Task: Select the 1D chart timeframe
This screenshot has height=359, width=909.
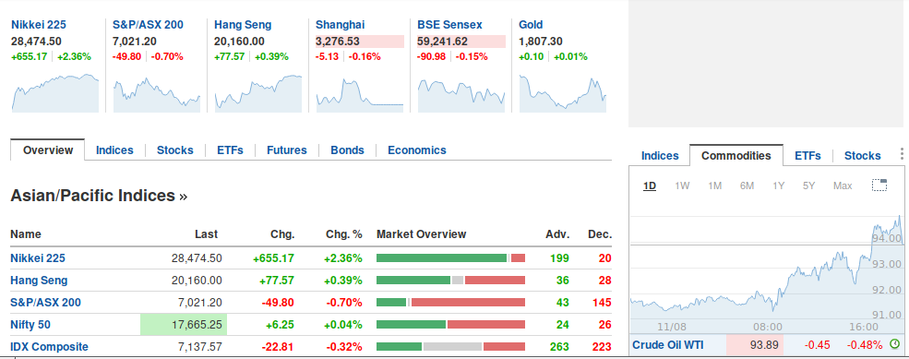Action: point(650,185)
